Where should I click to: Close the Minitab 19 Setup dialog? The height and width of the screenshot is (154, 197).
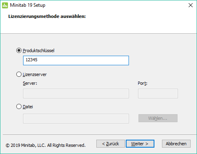click(x=191, y=5)
